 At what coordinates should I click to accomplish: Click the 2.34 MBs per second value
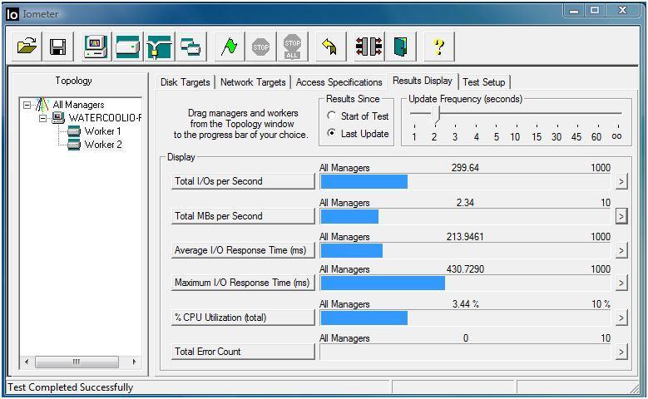tap(465, 202)
